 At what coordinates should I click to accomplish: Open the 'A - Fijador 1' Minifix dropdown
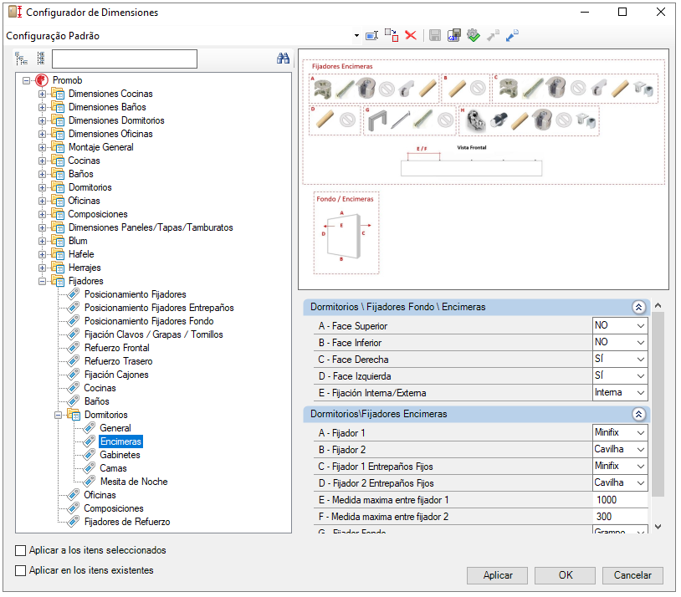coord(640,433)
